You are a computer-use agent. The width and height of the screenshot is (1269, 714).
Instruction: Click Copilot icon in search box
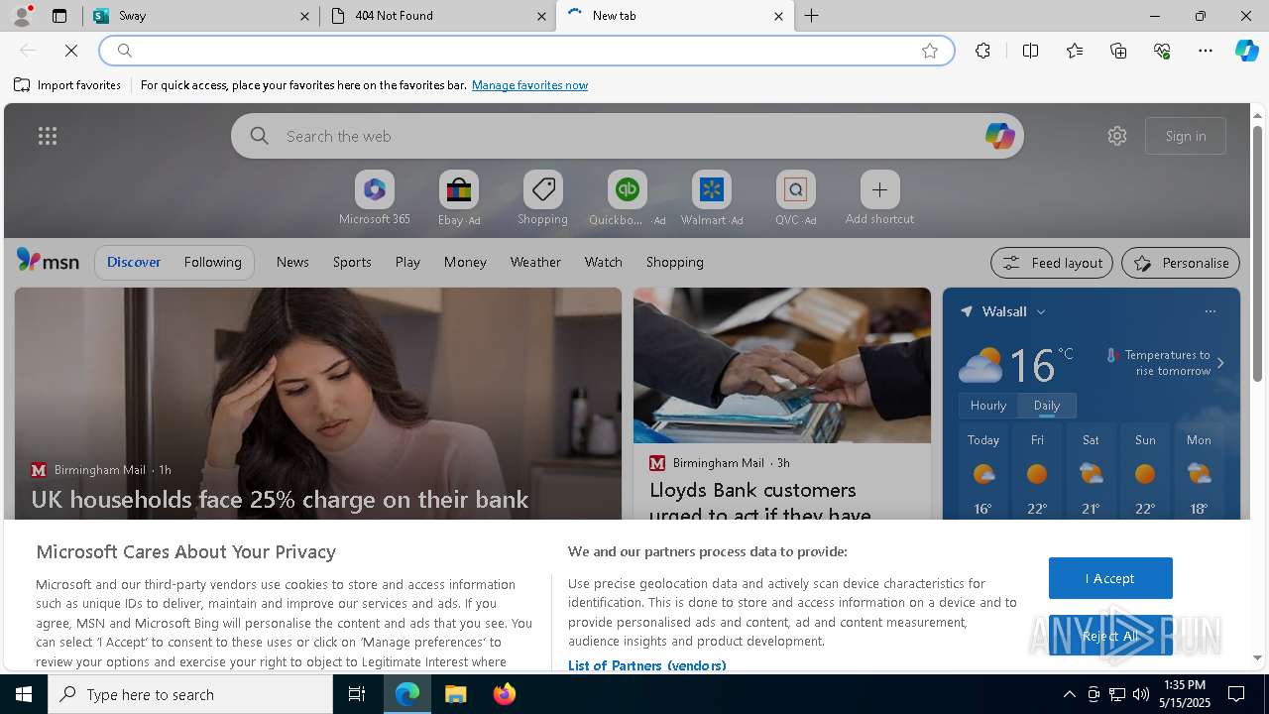999,136
